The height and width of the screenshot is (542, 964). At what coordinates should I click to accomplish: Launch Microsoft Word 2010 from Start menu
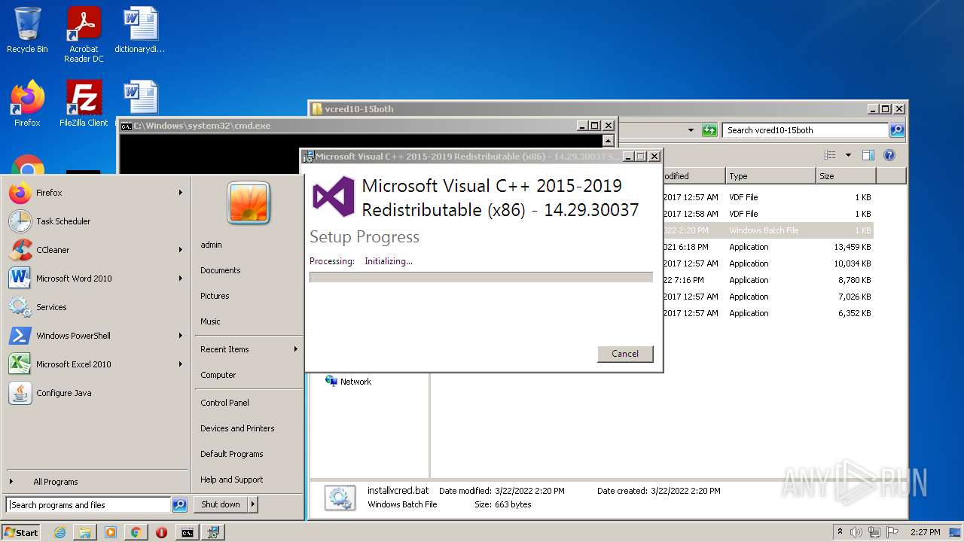tap(95, 279)
